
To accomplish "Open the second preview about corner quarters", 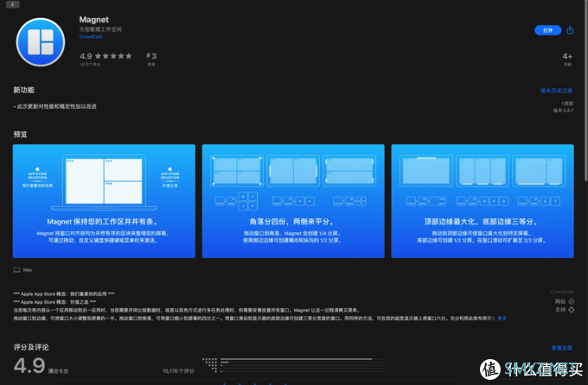I will coord(293,201).
